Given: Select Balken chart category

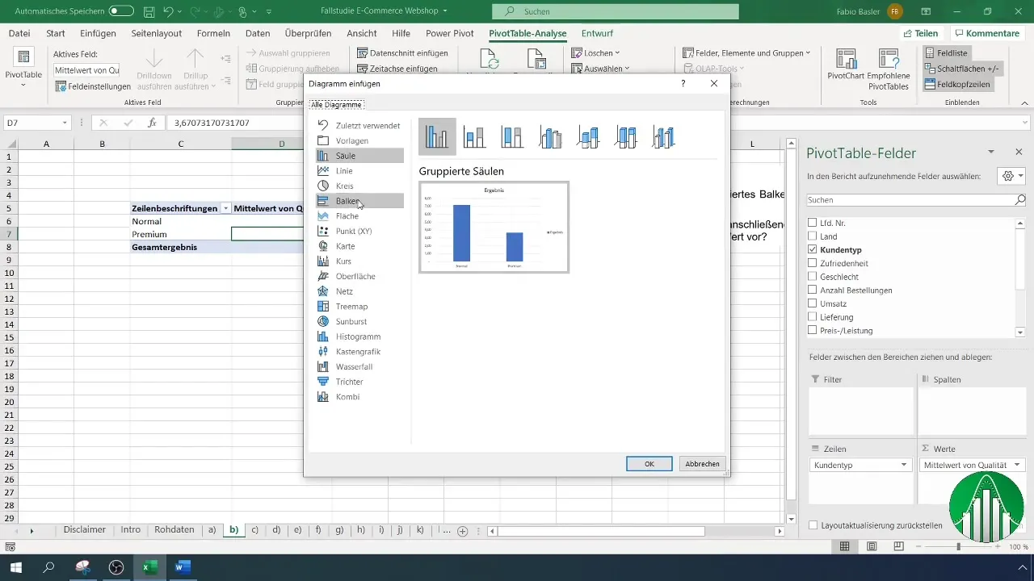Looking at the screenshot, I should pyautogui.click(x=359, y=201).
